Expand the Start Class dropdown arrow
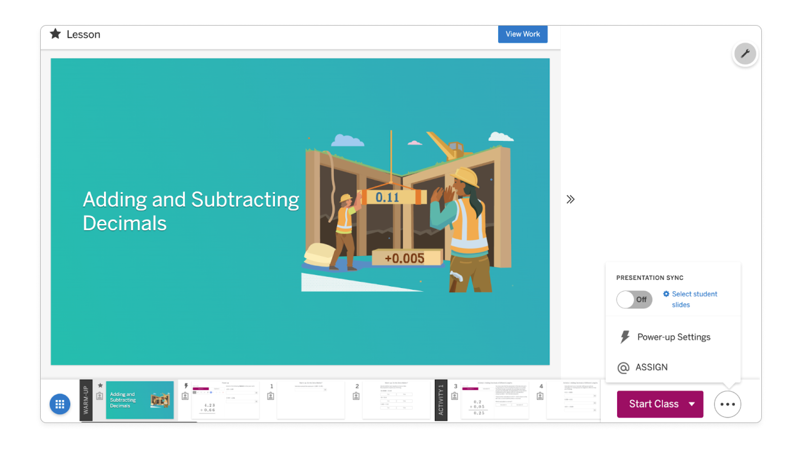This screenshot has width=802, height=460. [x=692, y=404]
